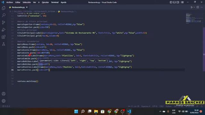Open the Explorer view in activity bar
The image size is (205, 115).
tap(4, 8)
